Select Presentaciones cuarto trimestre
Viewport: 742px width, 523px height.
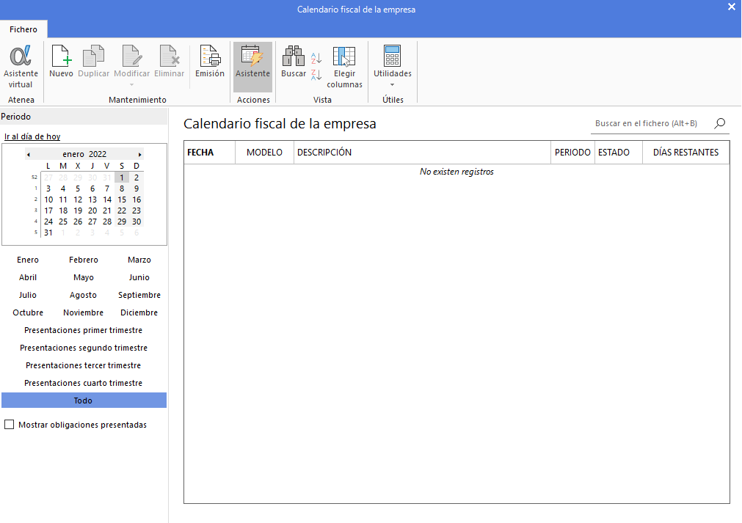(x=83, y=383)
